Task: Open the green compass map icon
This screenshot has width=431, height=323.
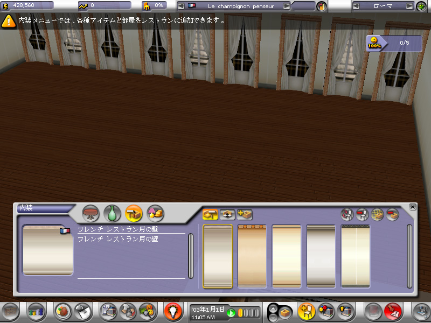Action: click(x=421, y=6)
